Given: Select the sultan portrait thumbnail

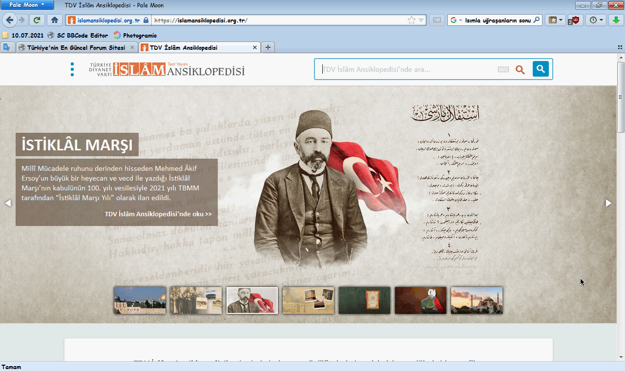Looking at the screenshot, I should tap(421, 300).
